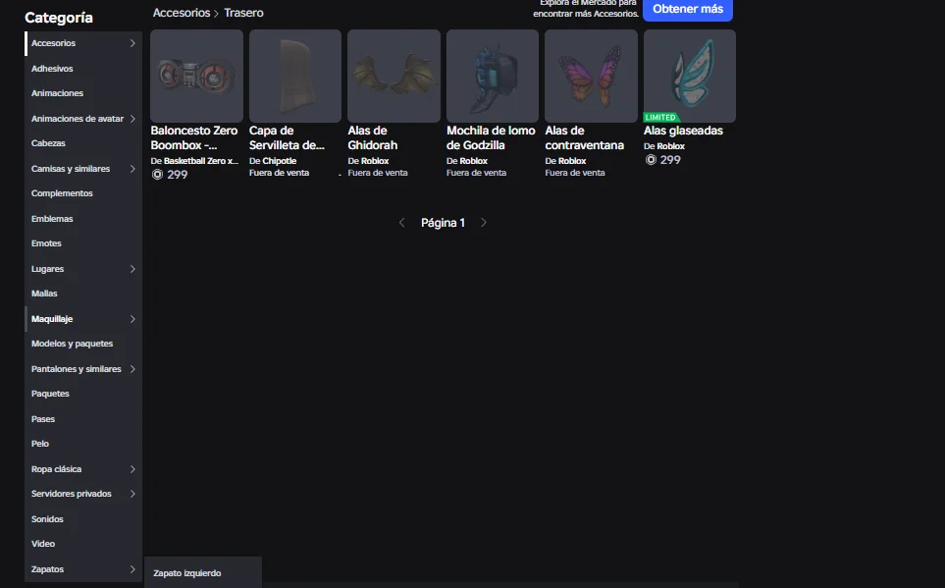Click Accesorios in the breadcrumb

[181, 13]
